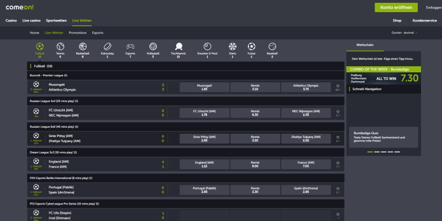Select the Volleyball sport icon
Screen dimensions: 442x221
[153, 46]
